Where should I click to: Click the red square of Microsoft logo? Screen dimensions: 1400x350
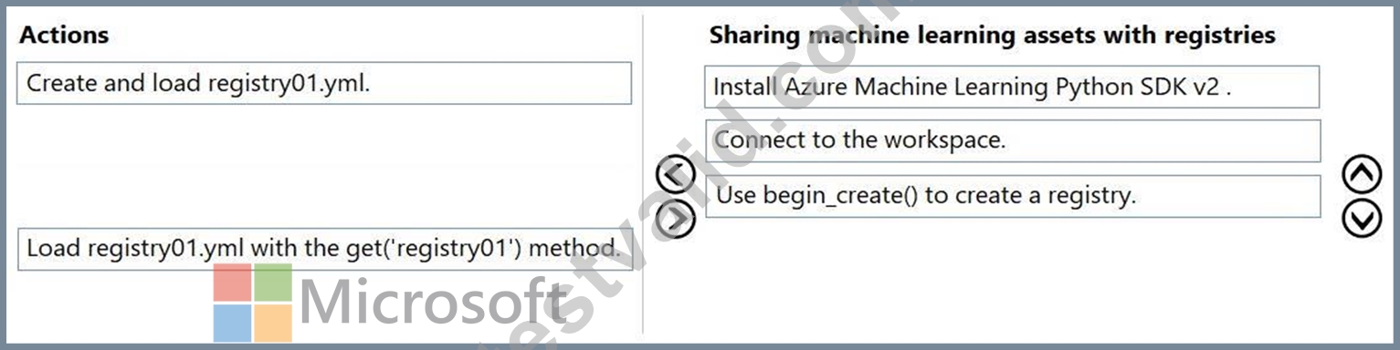click(232, 283)
